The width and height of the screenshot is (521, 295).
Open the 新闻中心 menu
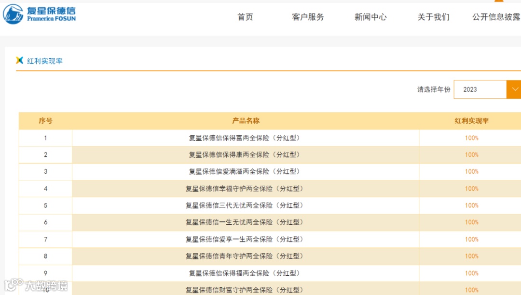pyautogui.click(x=370, y=17)
